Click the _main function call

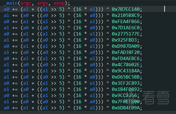pos(10,3)
